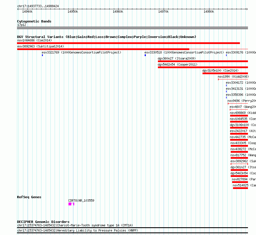Click the DECIPHER Genomic Disorders track title
This screenshot has width=256, height=235.
click(x=43, y=222)
